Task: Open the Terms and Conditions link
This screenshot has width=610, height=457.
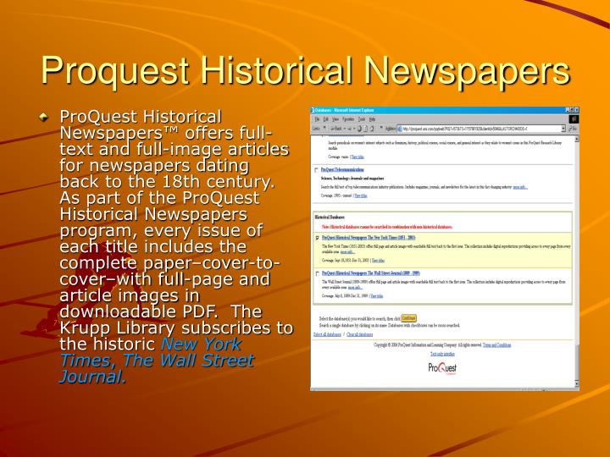Action: (496, 345)
